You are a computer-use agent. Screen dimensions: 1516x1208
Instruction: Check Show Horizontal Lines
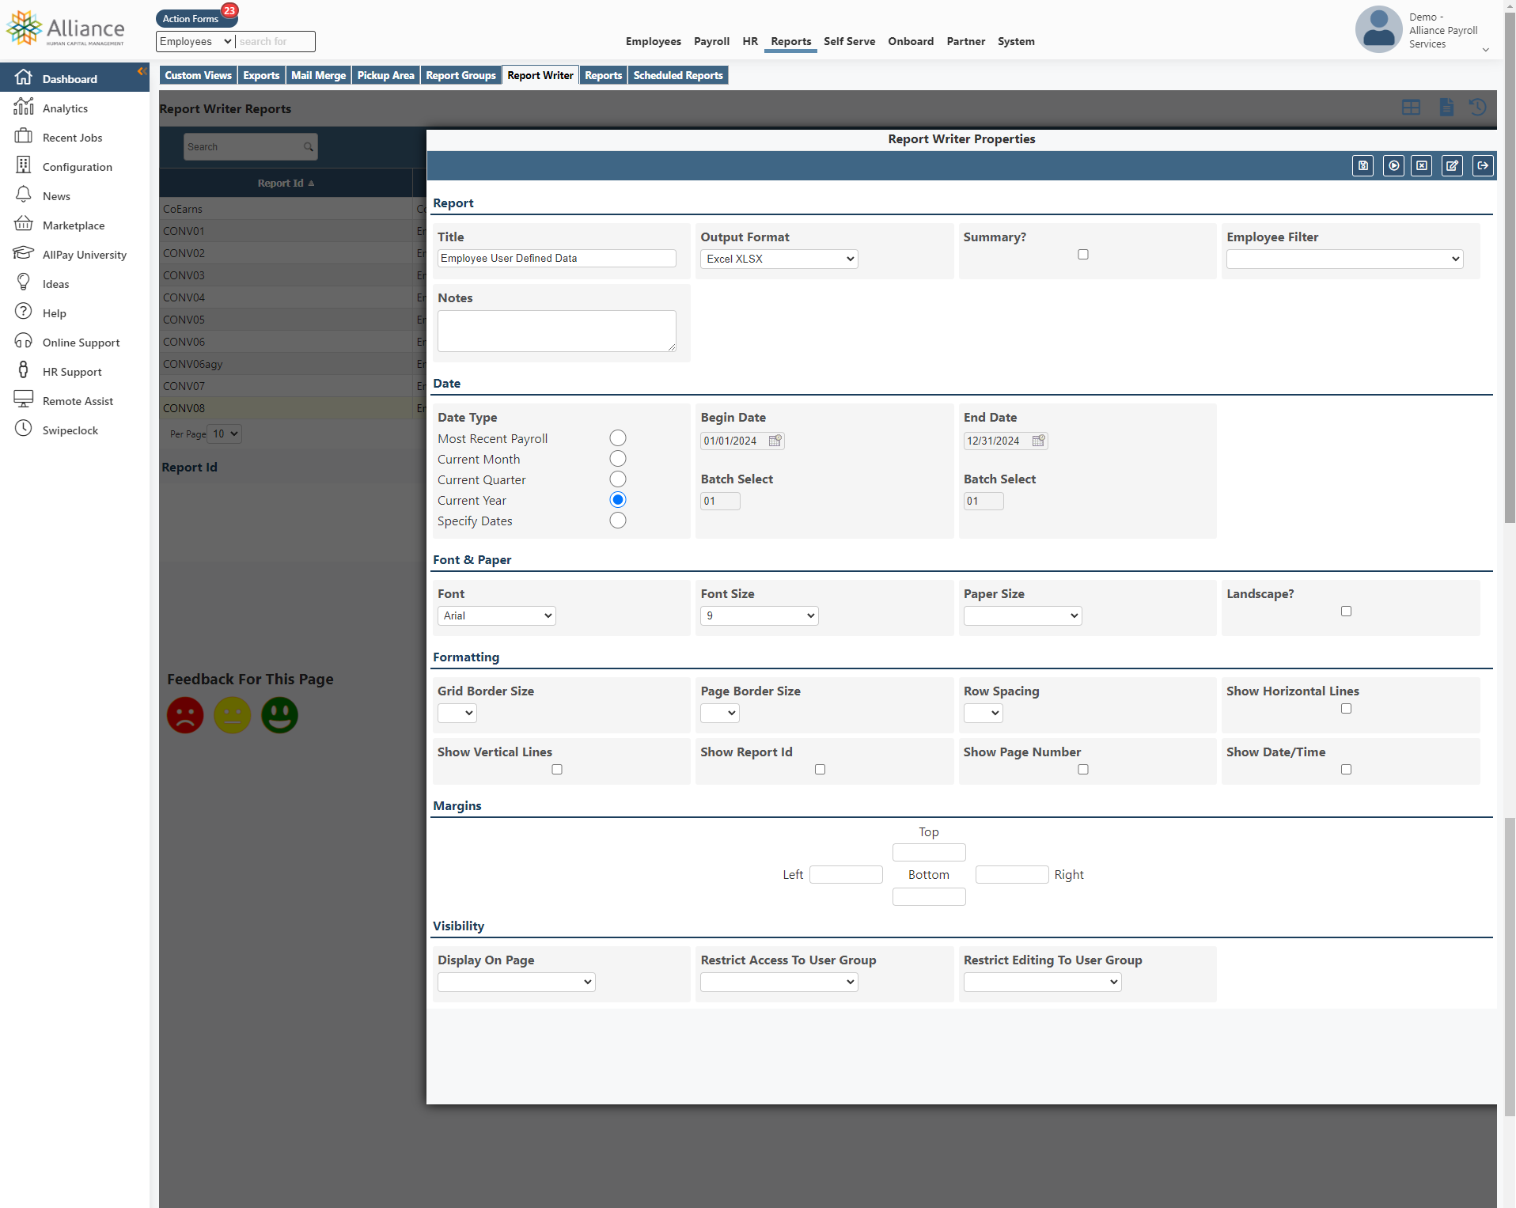(x=1346, y=709)
